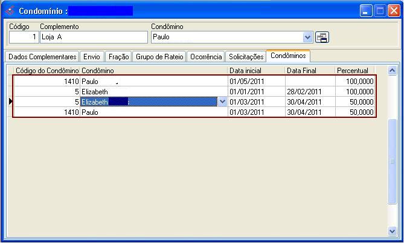404x243 pixels.
Task: Click the application icon in title bar
Action: (9, 11)
